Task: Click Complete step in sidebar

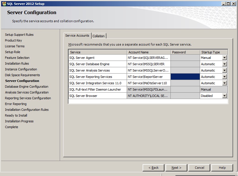Action: 11,127
